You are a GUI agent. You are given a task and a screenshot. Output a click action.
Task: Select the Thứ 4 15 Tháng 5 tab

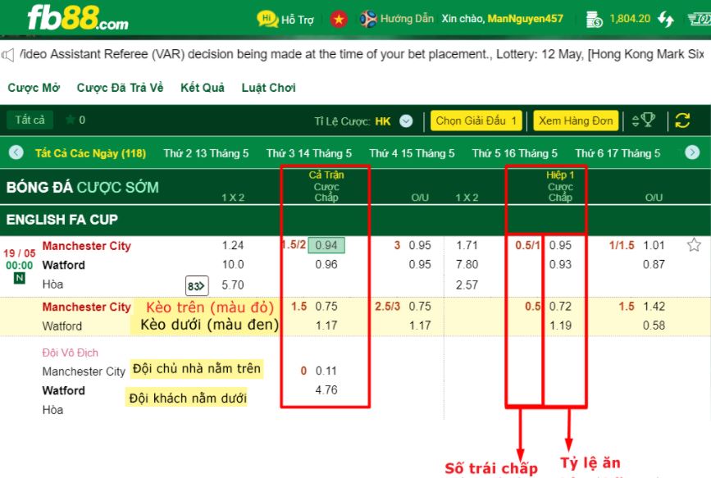click(x=412, y=153)
